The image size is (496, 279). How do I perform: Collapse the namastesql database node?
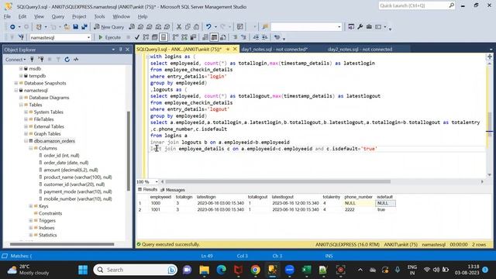click(x=15, y=91)
